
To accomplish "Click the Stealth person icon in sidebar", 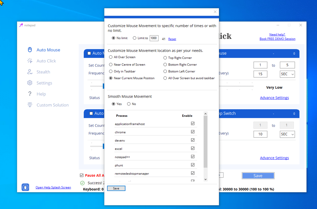I will pos(30,72).
